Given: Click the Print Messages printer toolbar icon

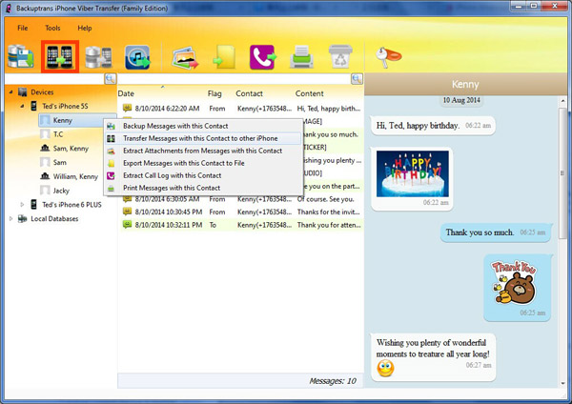Looking at the screenshot, I should (301, 57).
